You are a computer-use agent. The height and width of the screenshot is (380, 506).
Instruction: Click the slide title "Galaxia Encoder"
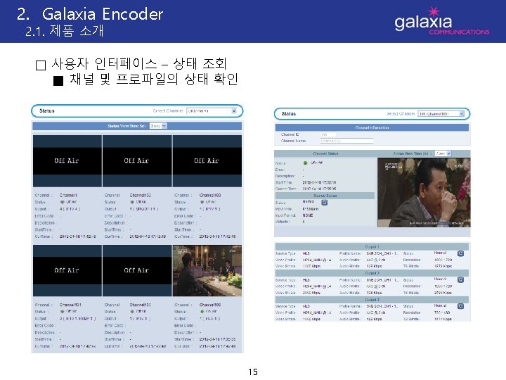point(103,14)
